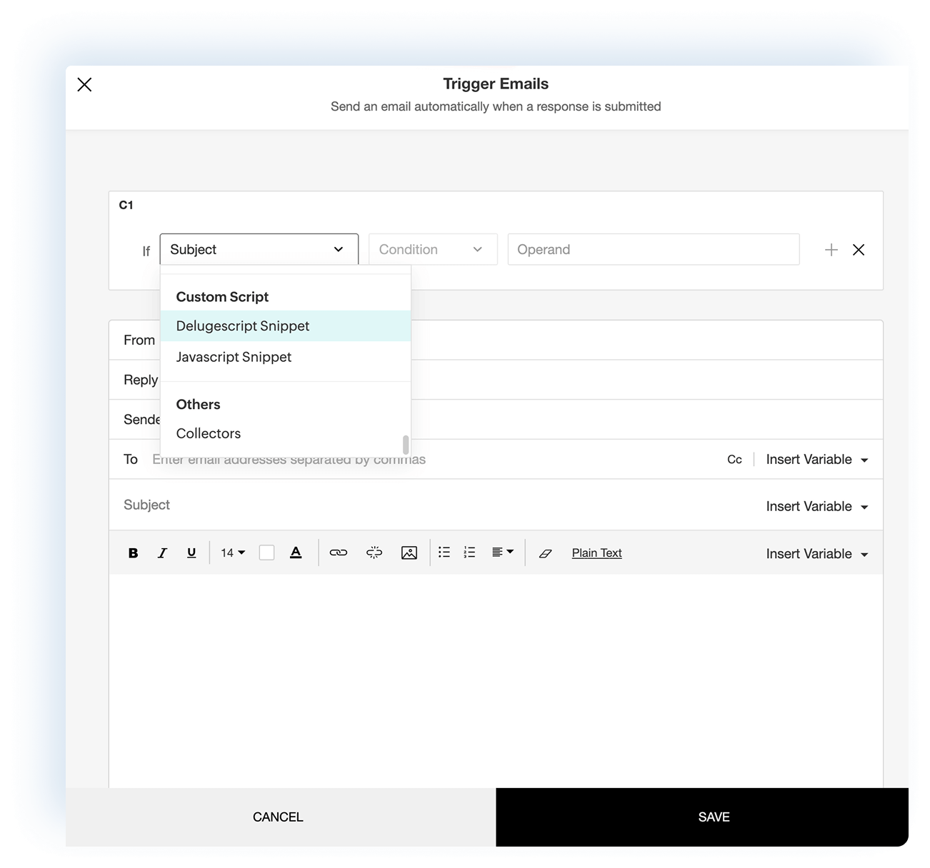
Task: Open the font size dropdown
Action: tap(230, 552)
